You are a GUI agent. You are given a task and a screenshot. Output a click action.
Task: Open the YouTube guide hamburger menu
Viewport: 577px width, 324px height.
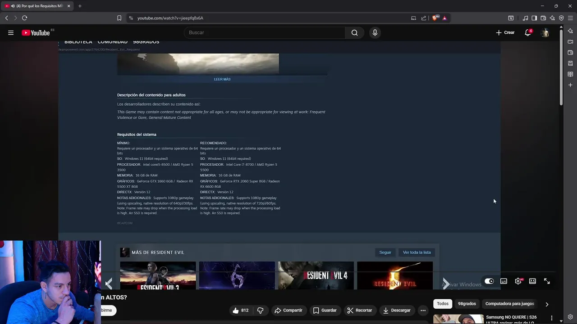pyautogui.click(x=11, y=32)
